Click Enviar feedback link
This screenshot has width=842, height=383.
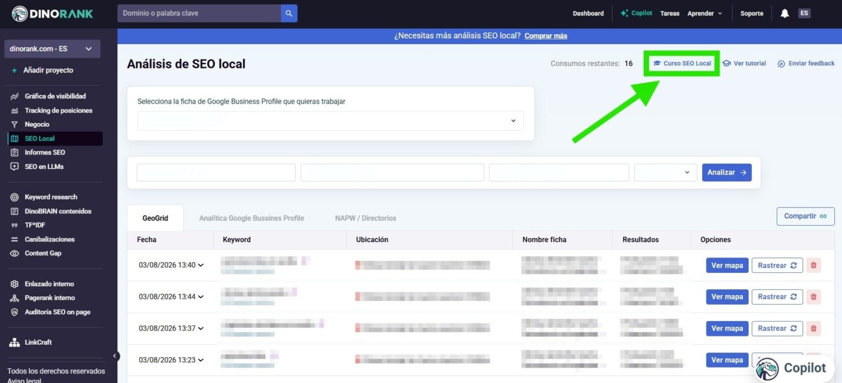click(x=806, y=63)
